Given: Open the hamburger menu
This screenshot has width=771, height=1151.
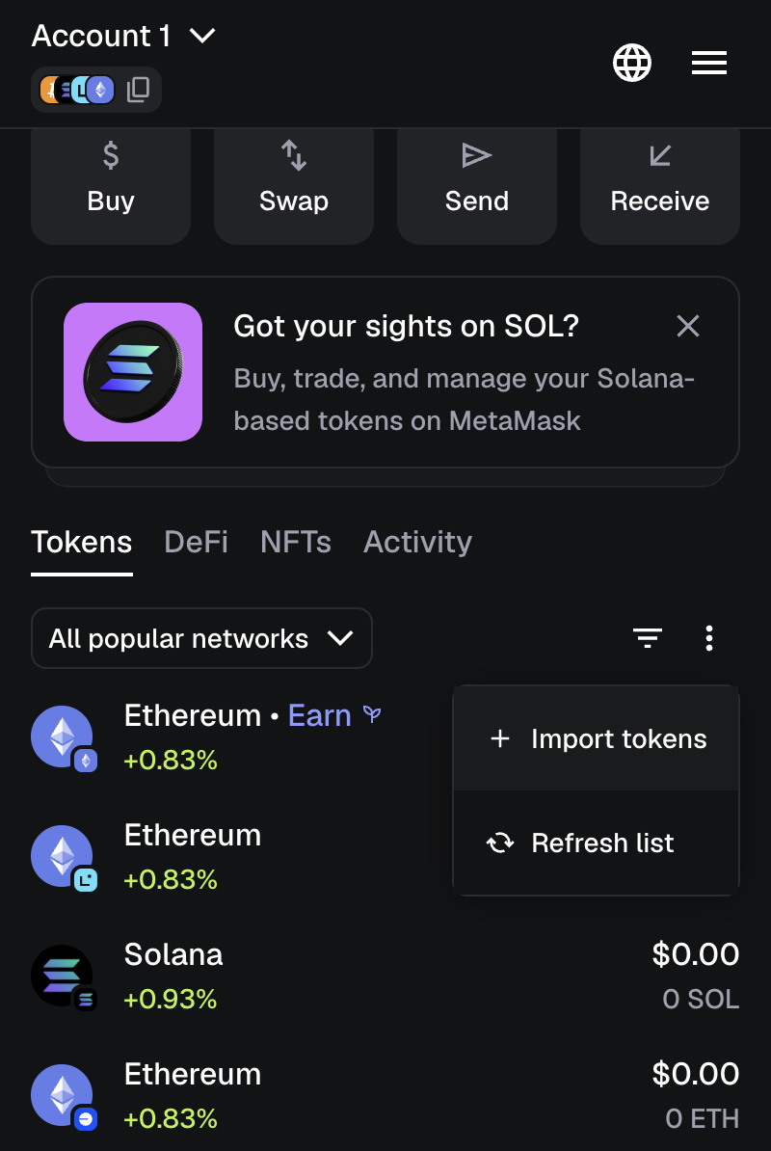Looking at the screenshot, I should (709, 64).
